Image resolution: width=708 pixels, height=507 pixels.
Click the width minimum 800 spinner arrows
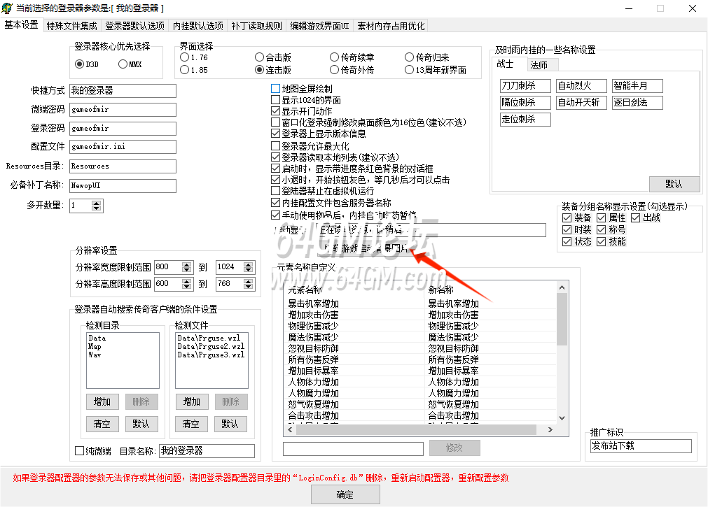coord(187,267)
